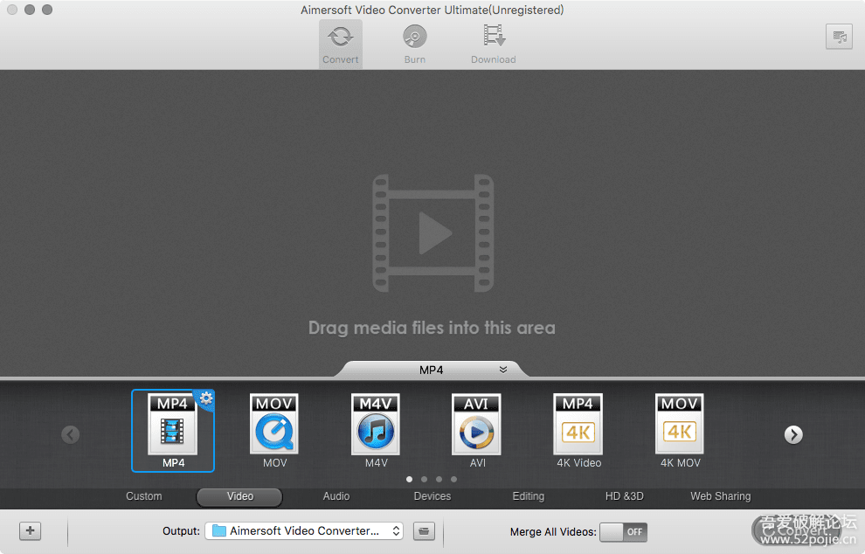Go to next page of formats

pyautogui.click(x=793, y=435)
